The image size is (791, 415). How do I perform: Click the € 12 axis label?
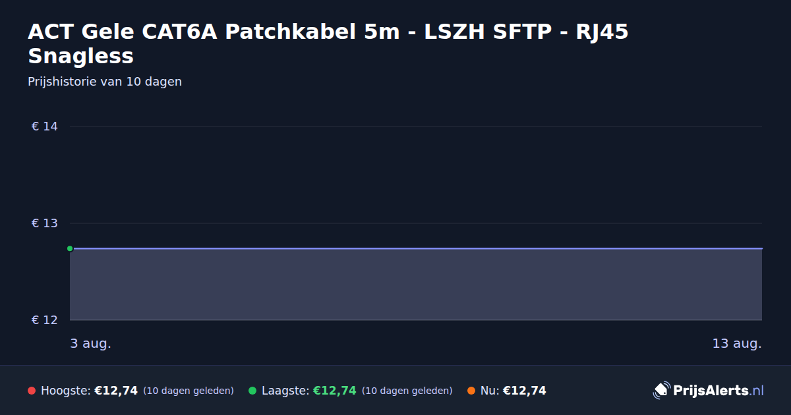[x=45, y=320]
